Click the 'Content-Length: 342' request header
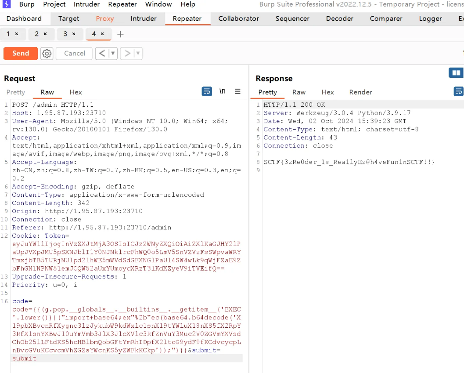Image resolution: width=464 pixels, height=373 pixels. pyautogui.click(x=50, y=203)
